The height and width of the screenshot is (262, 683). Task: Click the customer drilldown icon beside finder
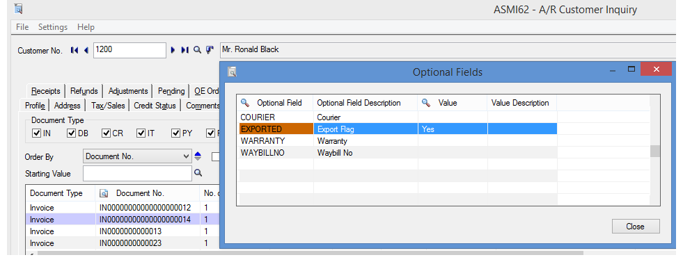pos(210,50)
